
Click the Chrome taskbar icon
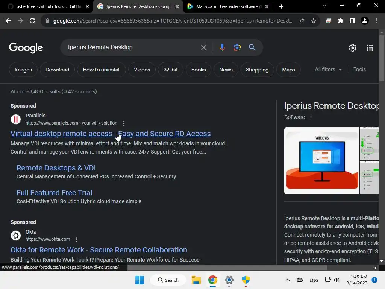213,280
